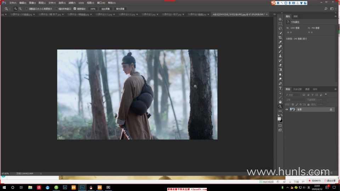
Task: Reset to default foreground/background colors
Action: [279, 115]
